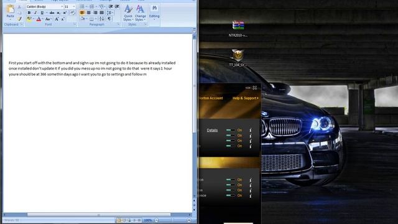Expand the Editing group menu
The width and height of the screenshot is (398, 224).
point(154,12)
